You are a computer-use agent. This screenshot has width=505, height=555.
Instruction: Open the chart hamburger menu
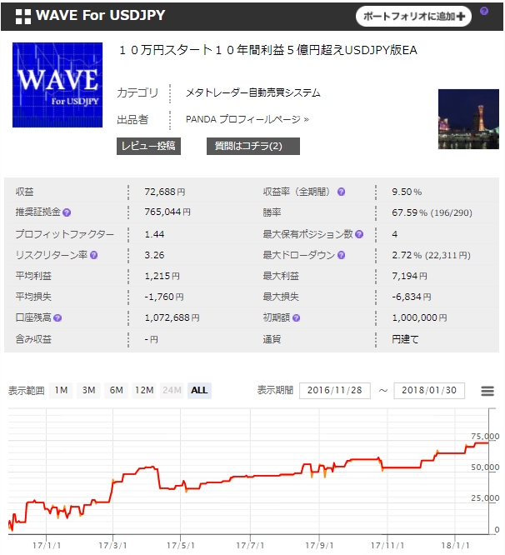coord(487,391)
